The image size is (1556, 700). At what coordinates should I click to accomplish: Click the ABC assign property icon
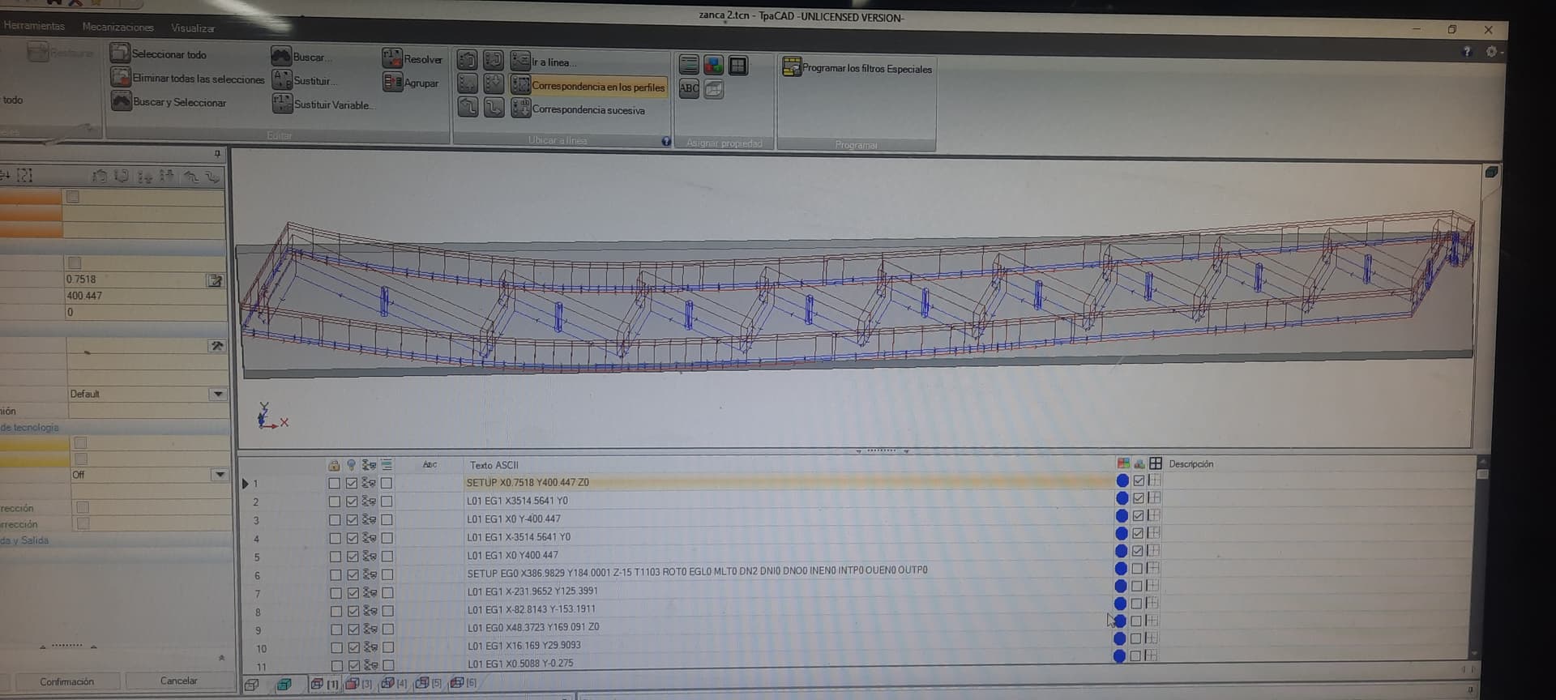689,89
